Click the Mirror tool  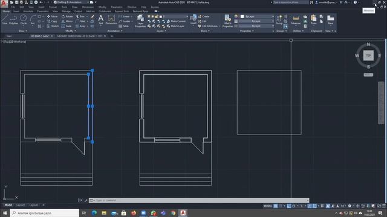(67, 22)
